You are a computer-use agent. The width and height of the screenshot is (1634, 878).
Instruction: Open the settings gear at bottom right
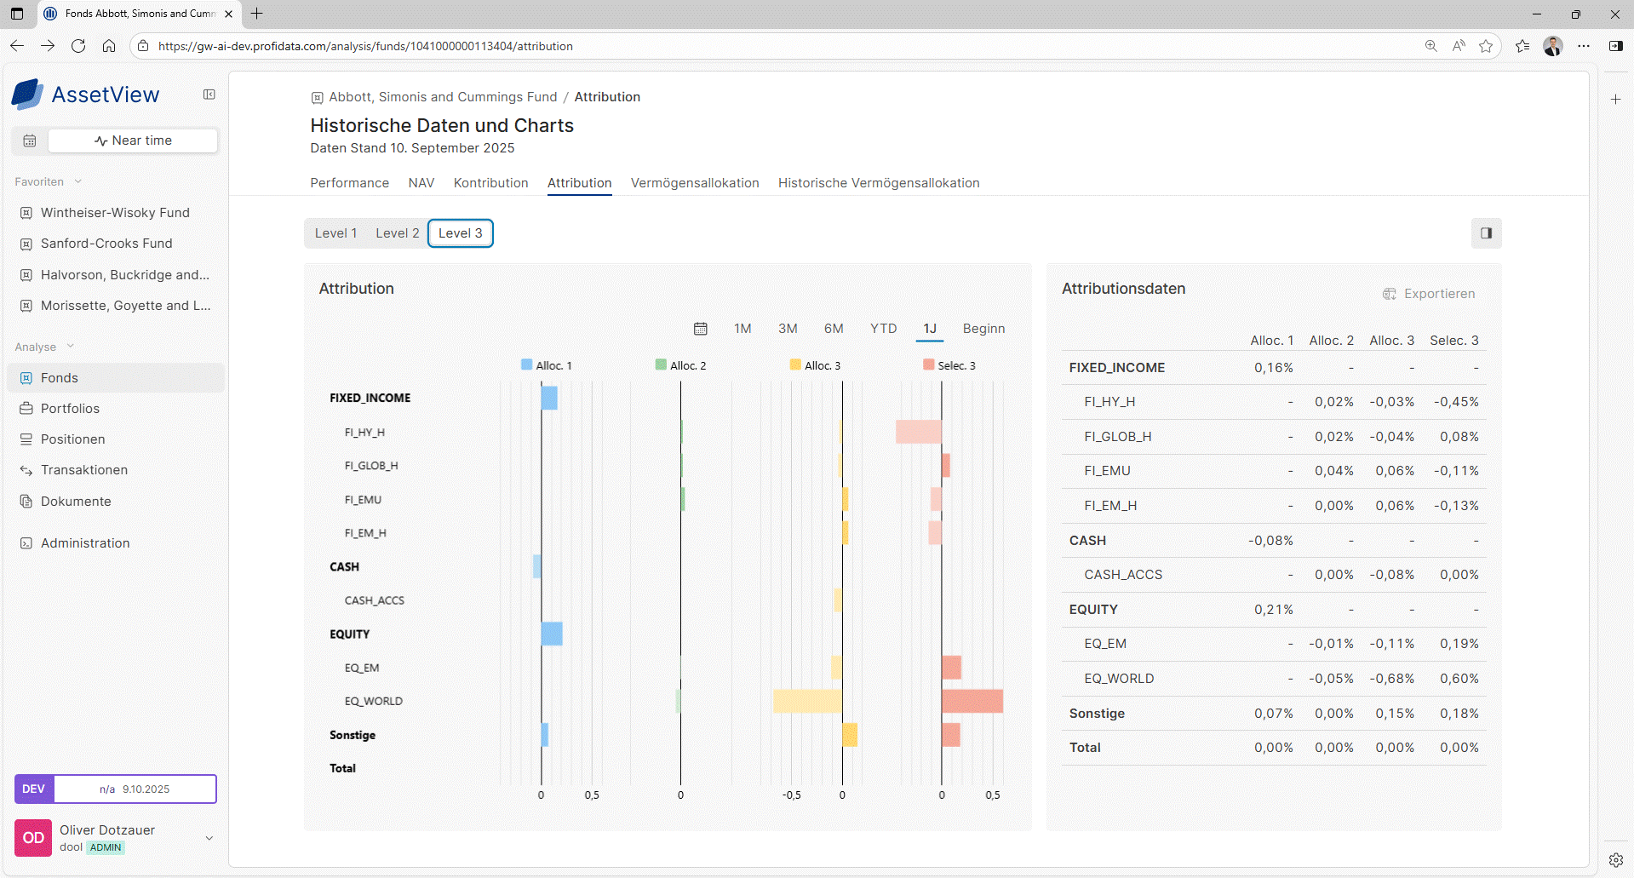point(1615,860)
